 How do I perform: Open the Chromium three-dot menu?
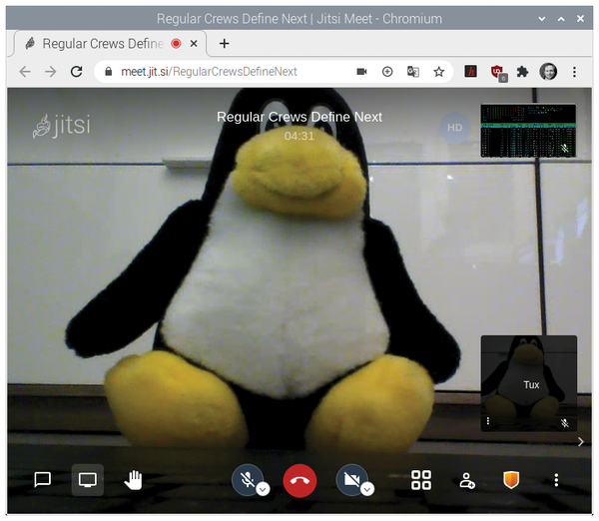574,72
